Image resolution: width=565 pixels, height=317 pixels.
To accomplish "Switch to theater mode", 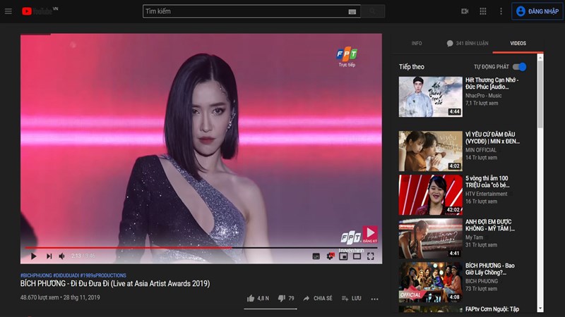I will 357,256.
